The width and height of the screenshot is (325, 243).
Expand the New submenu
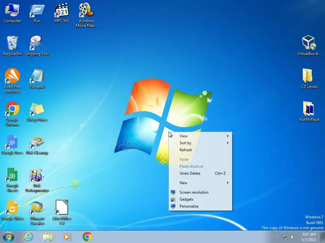click(201, 183)
